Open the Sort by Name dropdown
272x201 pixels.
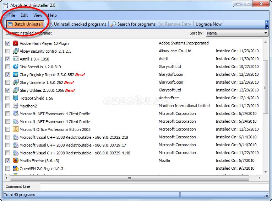(237, 33)
